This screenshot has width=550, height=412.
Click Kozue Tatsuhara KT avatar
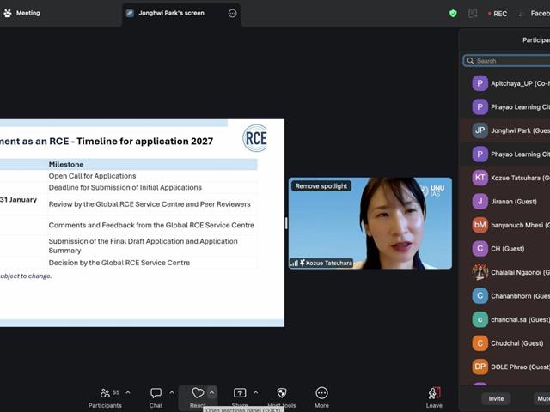pos(480,178)
